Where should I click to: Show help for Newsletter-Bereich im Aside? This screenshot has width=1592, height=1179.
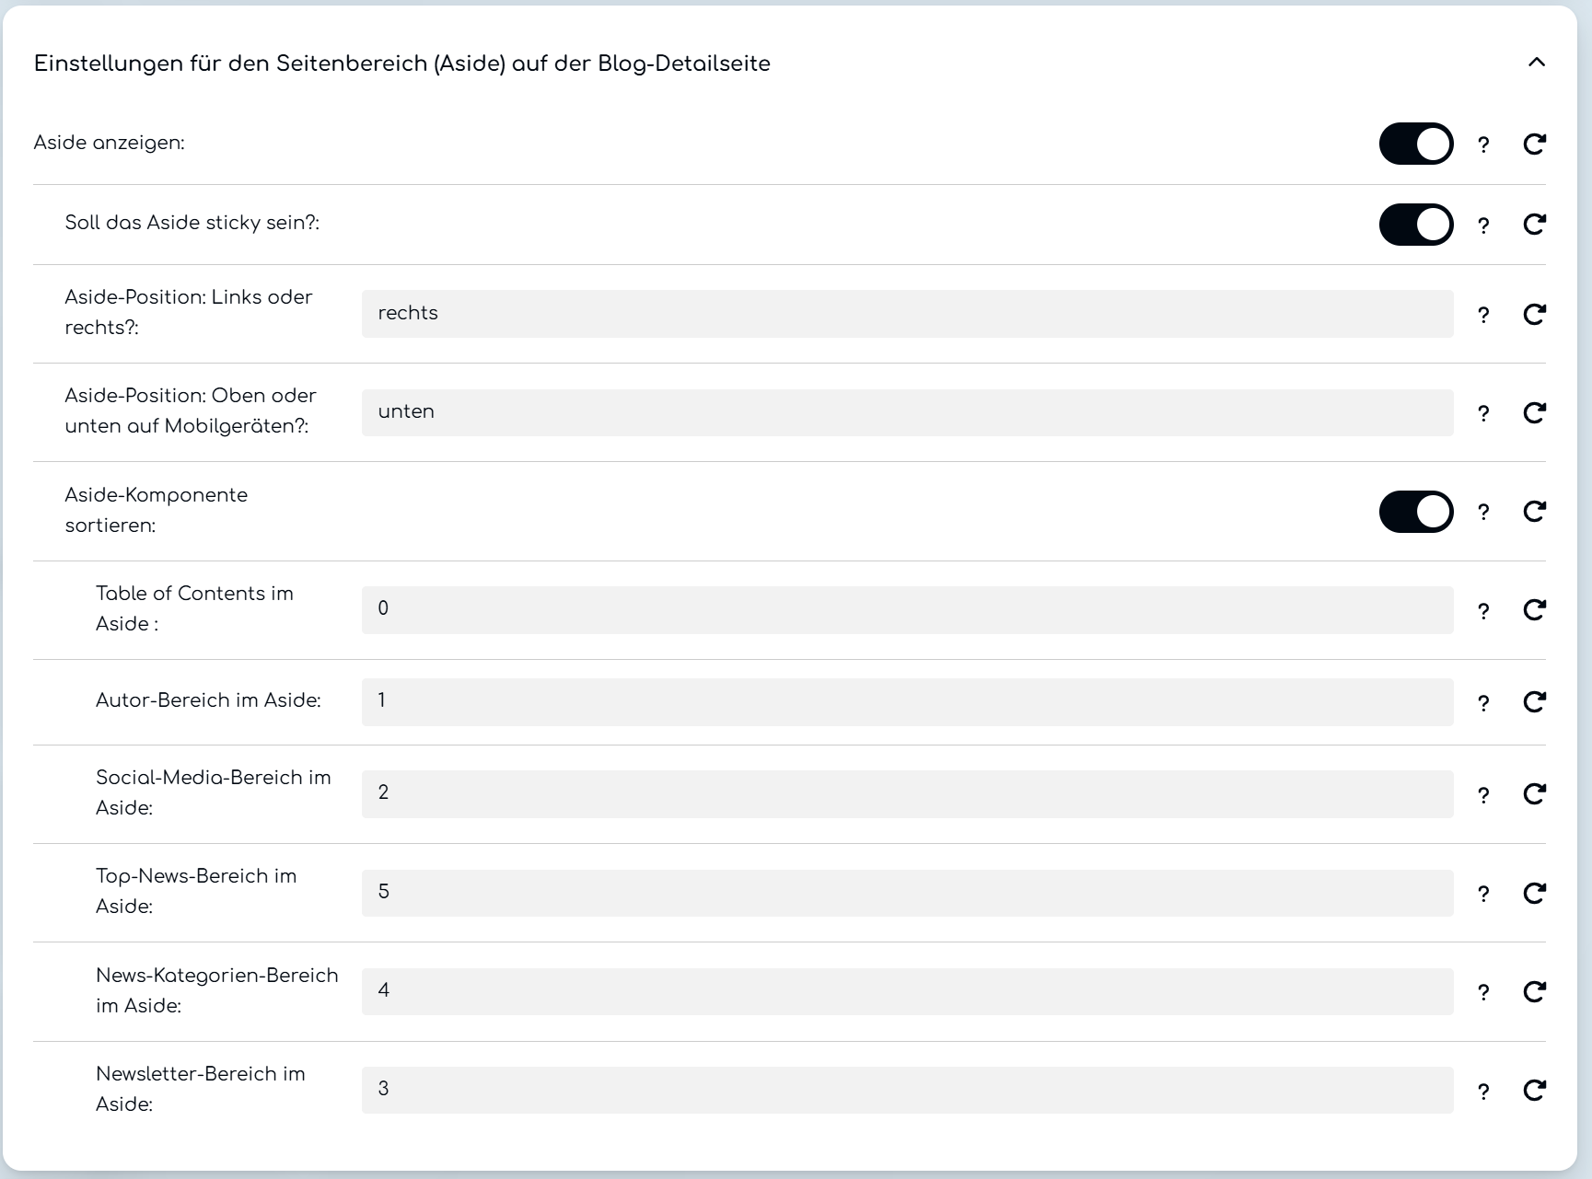1483,1092
